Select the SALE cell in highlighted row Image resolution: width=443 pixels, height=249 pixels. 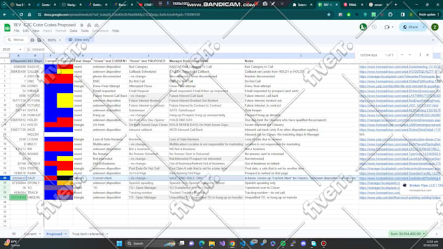pyautogui.click(x=35, y=178)
